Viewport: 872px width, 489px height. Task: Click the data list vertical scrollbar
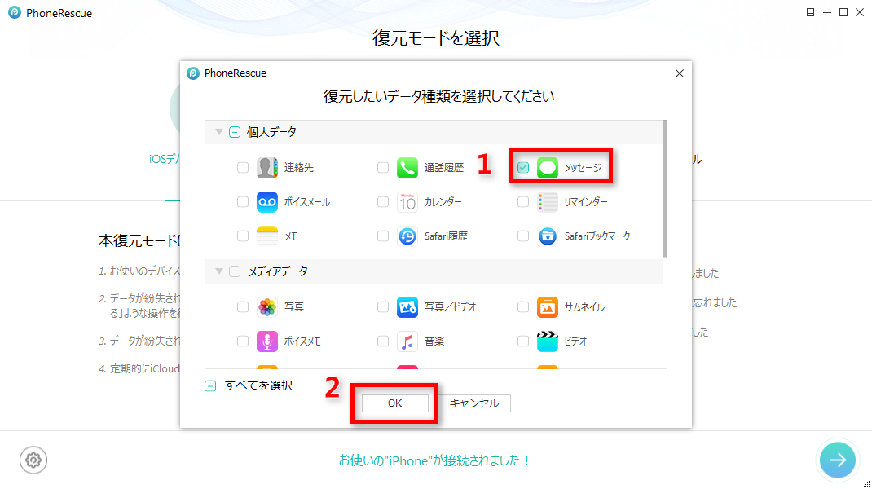(664, 188)
